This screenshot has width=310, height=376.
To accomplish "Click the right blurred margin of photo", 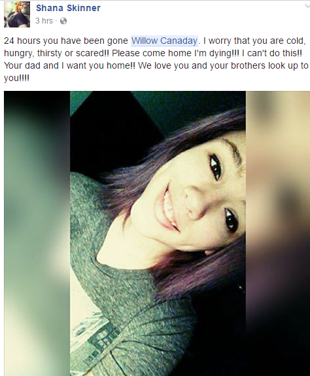I will (278, 233).
